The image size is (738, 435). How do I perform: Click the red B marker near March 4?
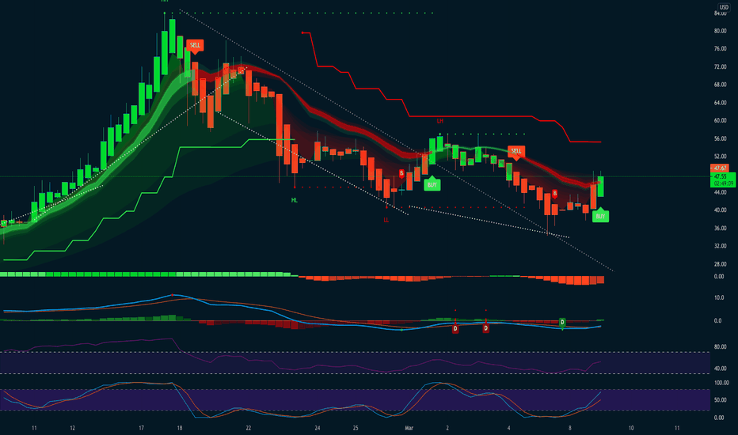coord(555,193)
